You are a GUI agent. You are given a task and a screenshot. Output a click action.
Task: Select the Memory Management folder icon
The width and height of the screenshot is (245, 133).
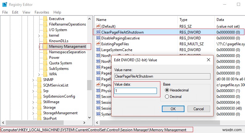(45, 46)
